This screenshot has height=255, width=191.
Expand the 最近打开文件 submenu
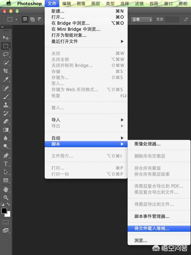click(x=86, y=41)
